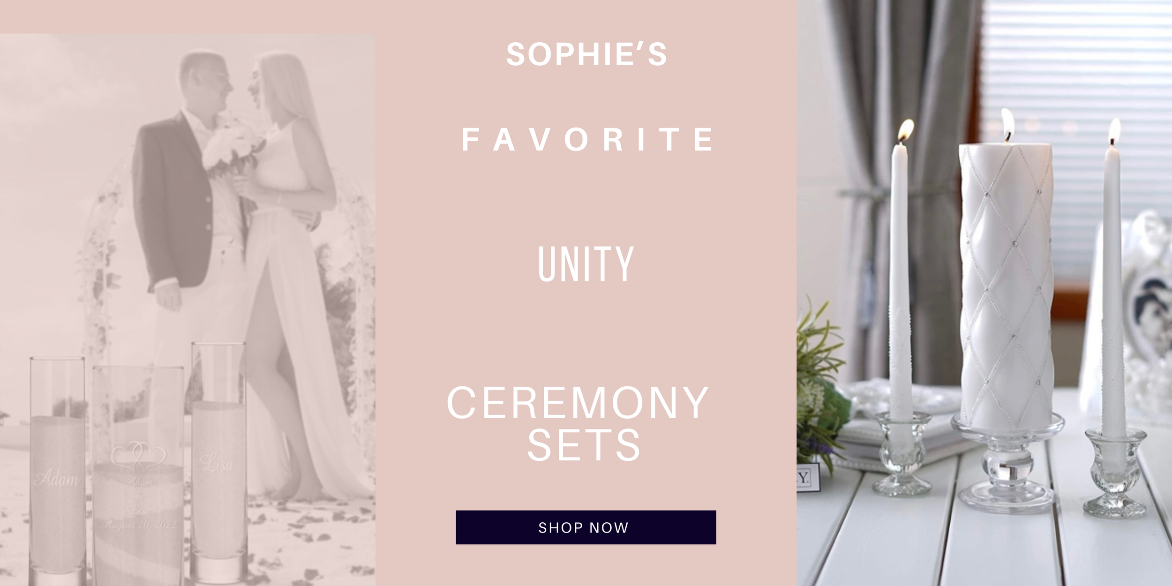1172x586 pixels.
Task: Click the SHOP NOW button
Action: pos(586,527)
